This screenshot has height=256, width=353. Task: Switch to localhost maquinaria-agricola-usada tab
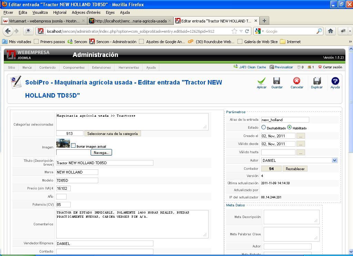click(131, 21)
